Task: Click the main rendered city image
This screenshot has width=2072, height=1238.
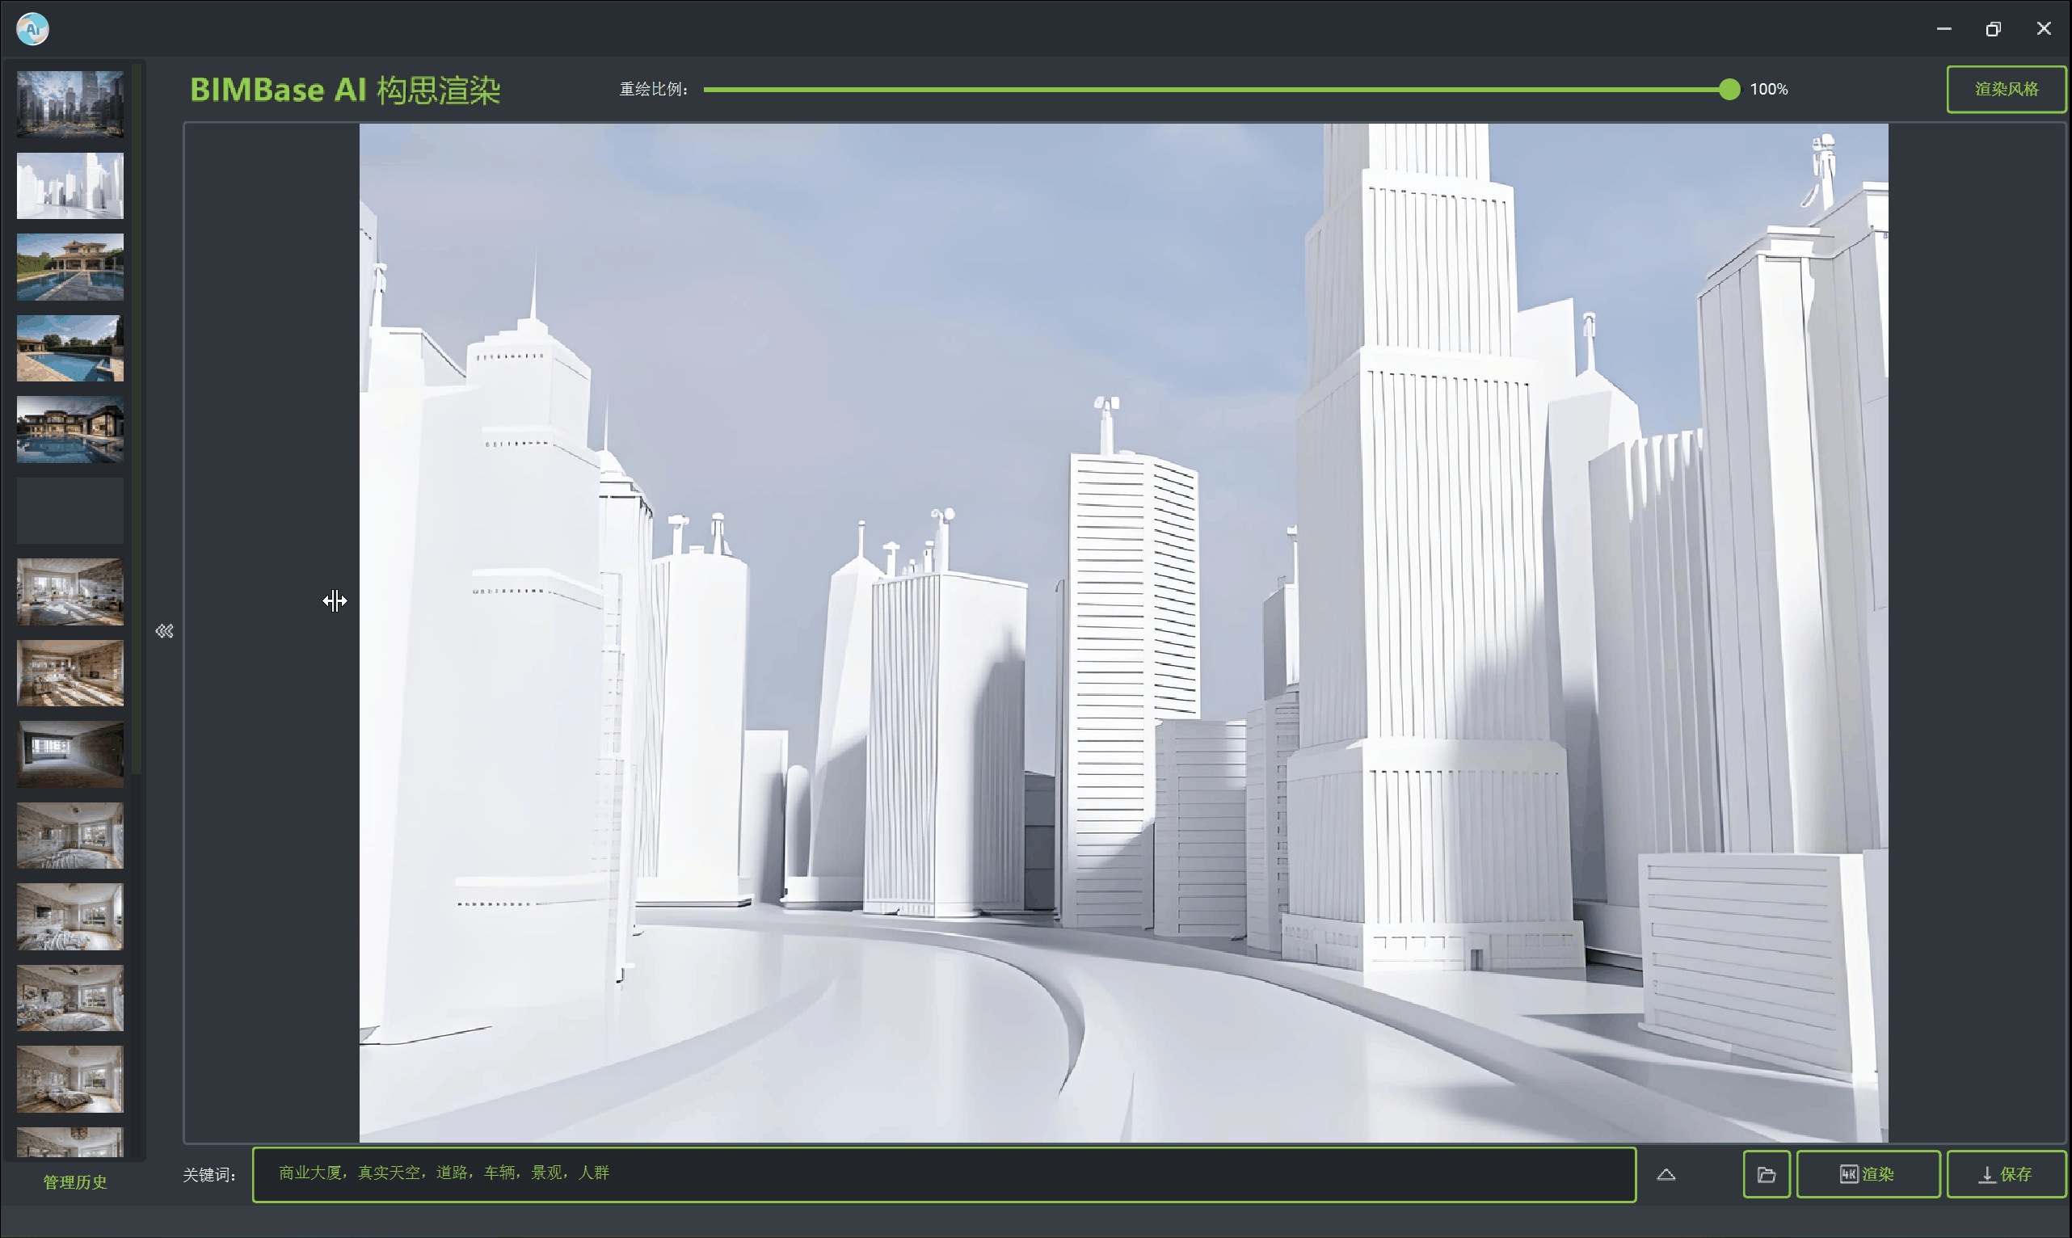Action: pyautogui.click(x=1122, y=633)
